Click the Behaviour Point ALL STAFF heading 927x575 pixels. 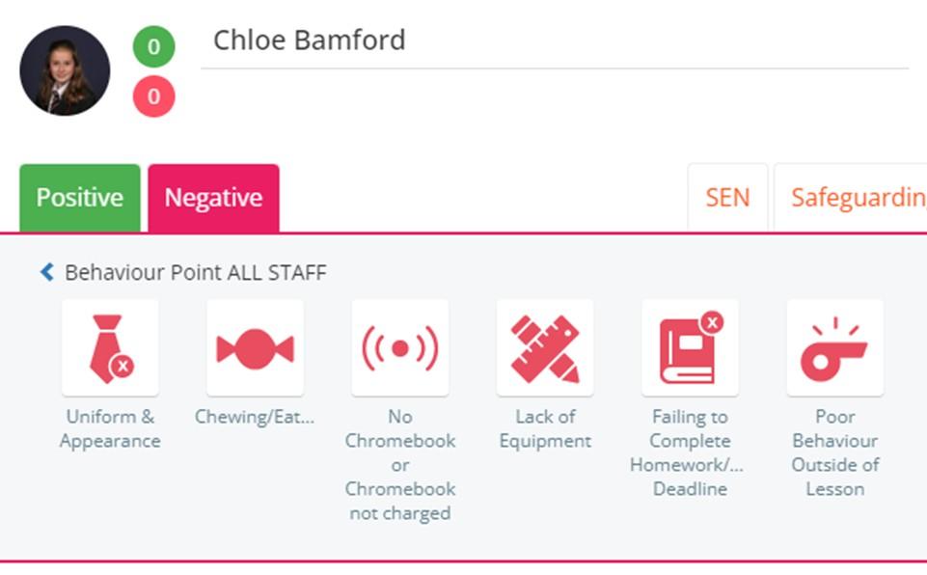(x=195, y=273)
